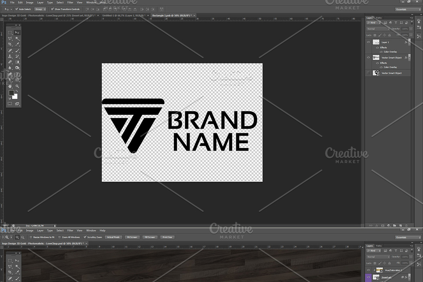
Task: Enable Resize Windows to Fit checkbox
Action: coord(31,237)
